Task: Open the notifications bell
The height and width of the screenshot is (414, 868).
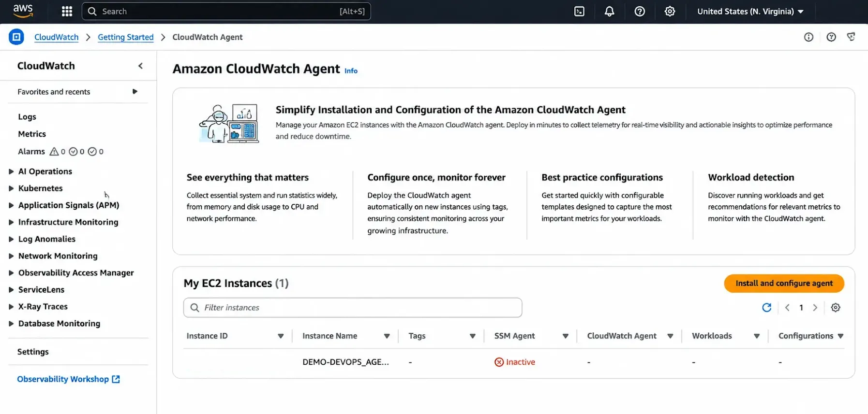Action: [x=609, y=11]
